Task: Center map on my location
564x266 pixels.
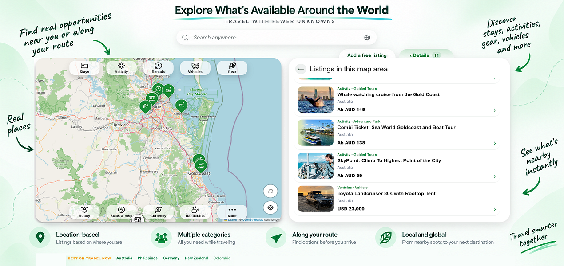Action: [270, 207]
